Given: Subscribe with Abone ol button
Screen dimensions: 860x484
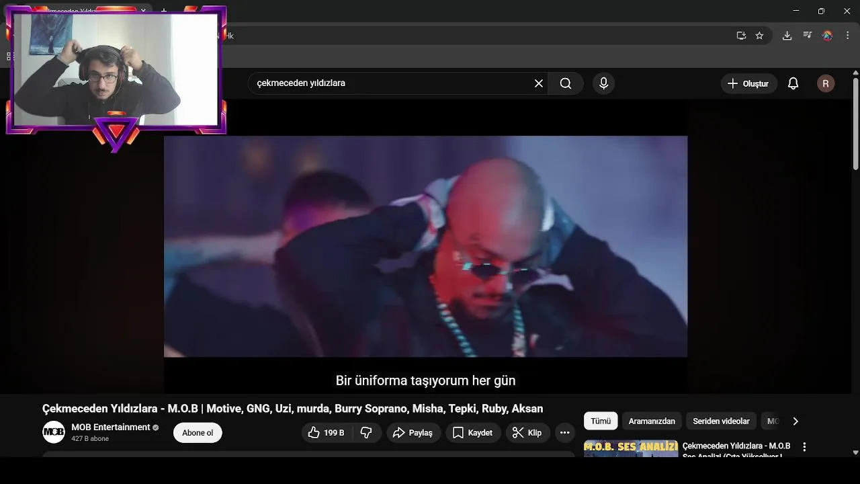Looking at the screenshot, I should pyautogui.click(x=198, y=433).
